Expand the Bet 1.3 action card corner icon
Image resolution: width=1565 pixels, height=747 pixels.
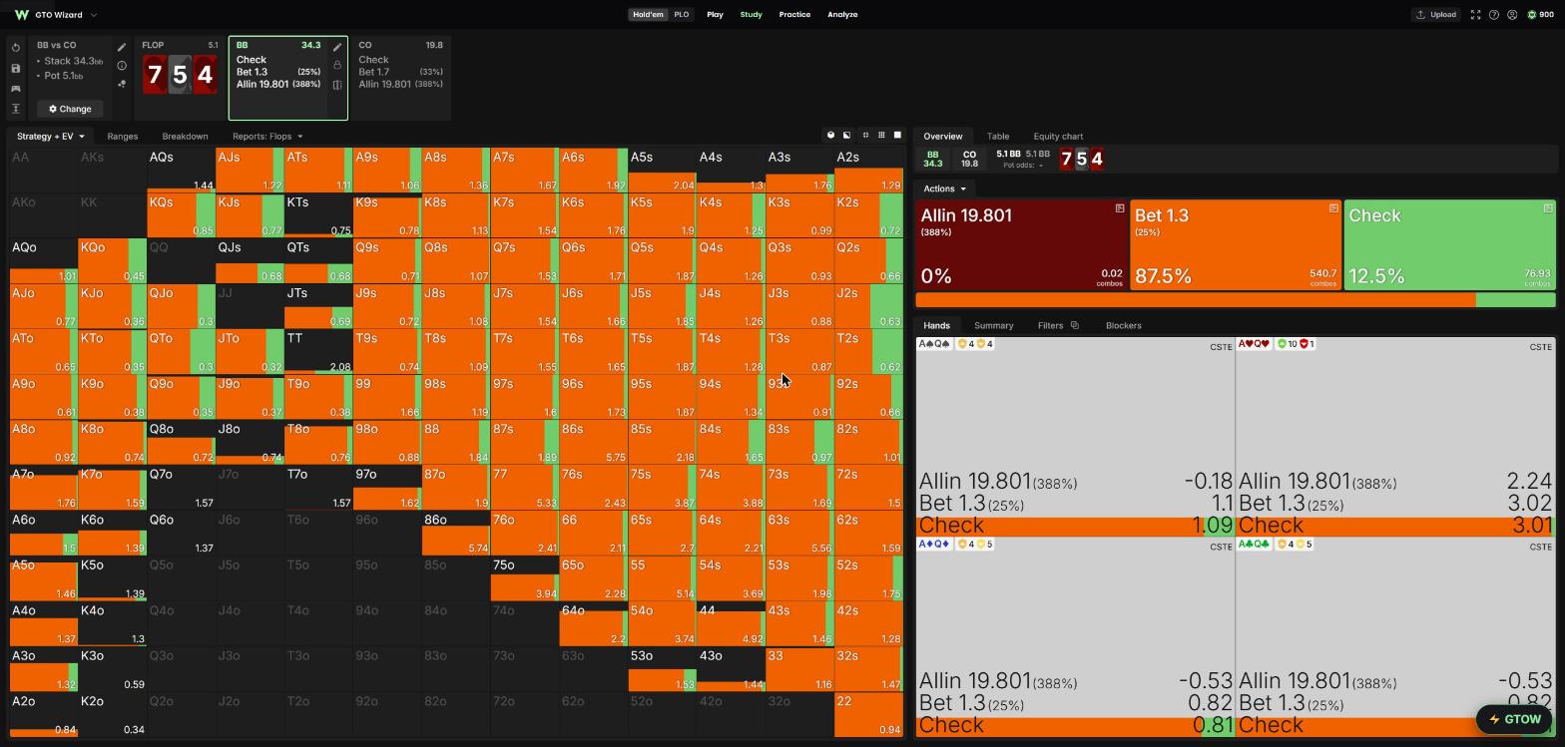pos(1333,208)
